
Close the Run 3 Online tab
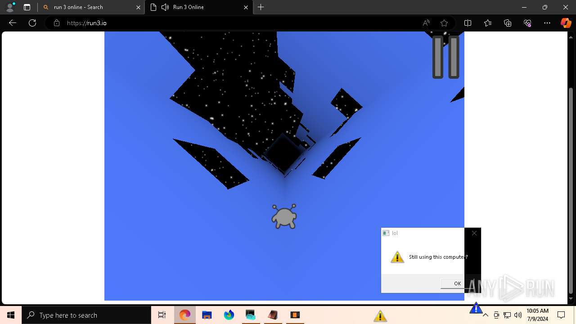point(246,7)
